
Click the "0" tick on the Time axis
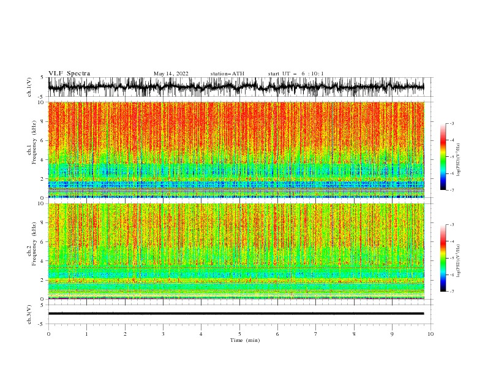48,334
